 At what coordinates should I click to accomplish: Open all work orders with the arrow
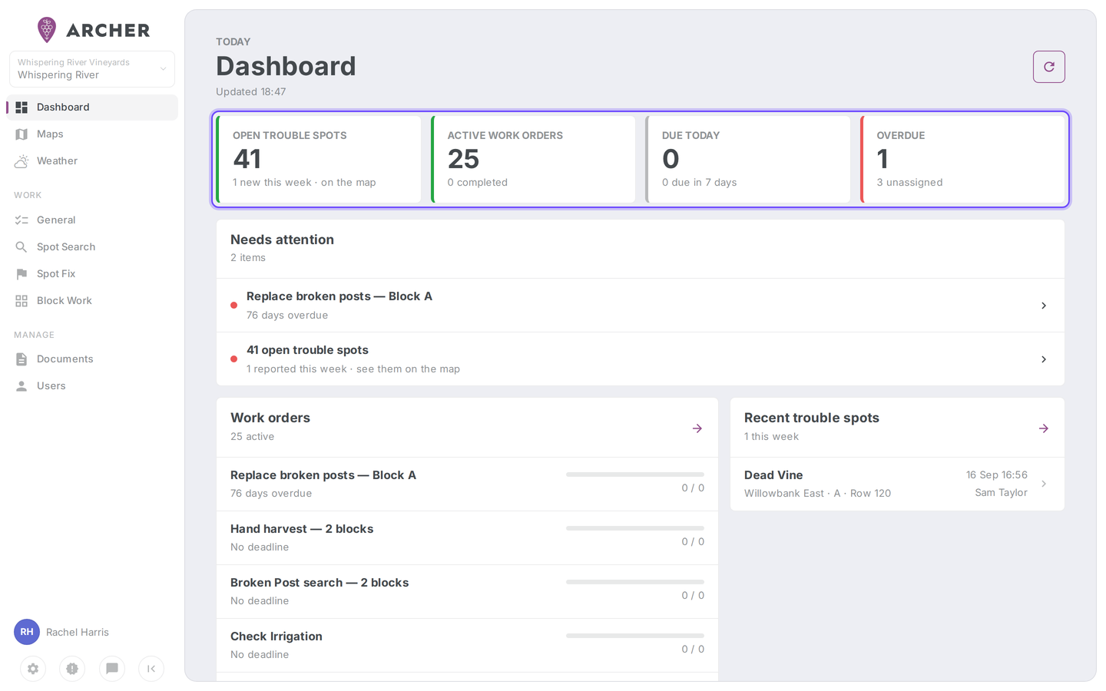697,428
